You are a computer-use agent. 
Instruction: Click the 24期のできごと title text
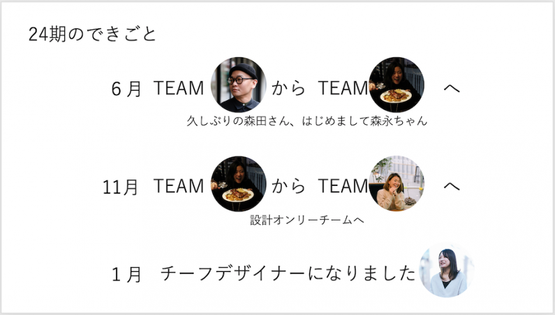(x=92, y=34)
